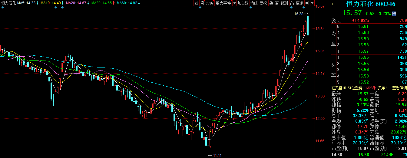Click the 发 toolbar icon
This screenshot has height=158, width=407.
pyautogui.click(x=196, y=3)
